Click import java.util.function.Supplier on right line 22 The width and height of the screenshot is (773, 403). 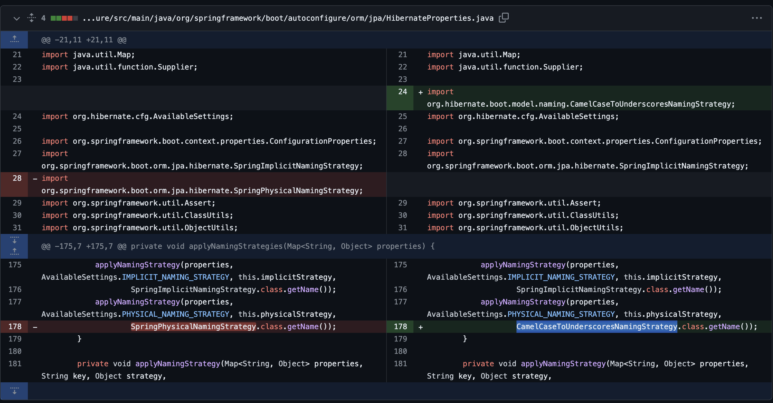tap(505, 67)
